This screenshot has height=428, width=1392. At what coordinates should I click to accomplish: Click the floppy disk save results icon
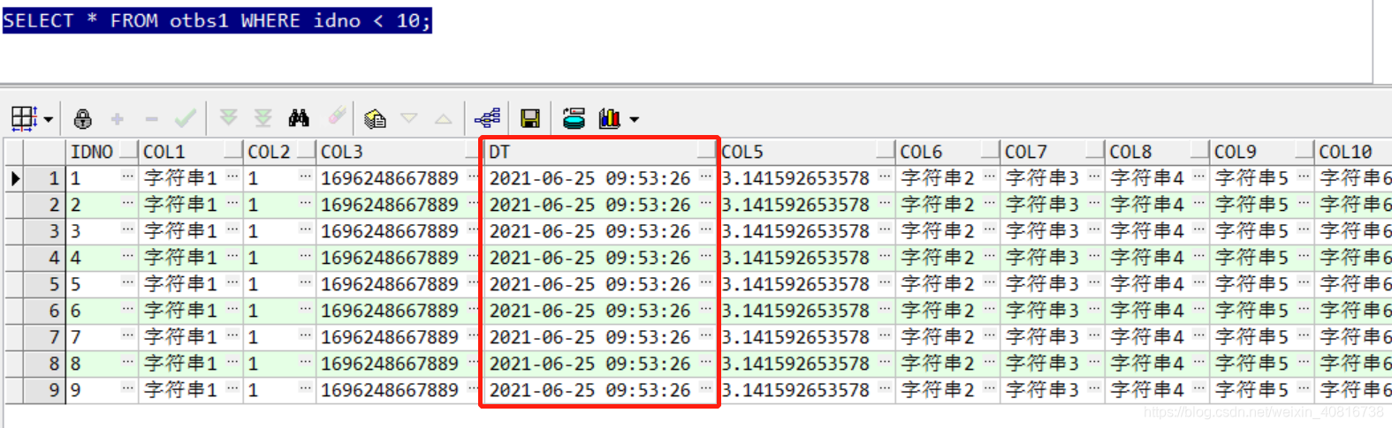coord(530,118)
